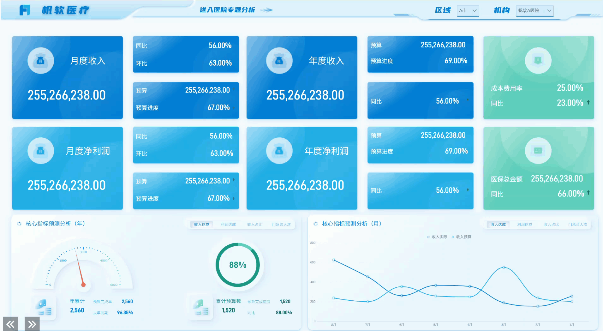Click the 月度收入 money bag icon
603x331 pixels.
coord(41,60)
